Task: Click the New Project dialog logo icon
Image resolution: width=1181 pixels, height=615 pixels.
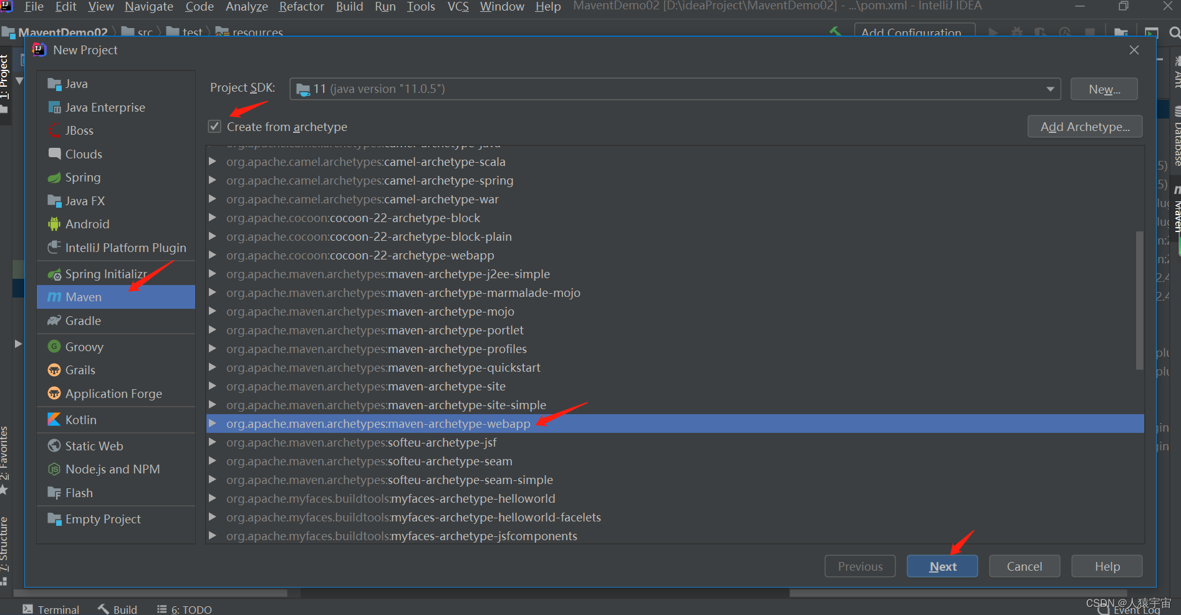Action: coord(39,50)
